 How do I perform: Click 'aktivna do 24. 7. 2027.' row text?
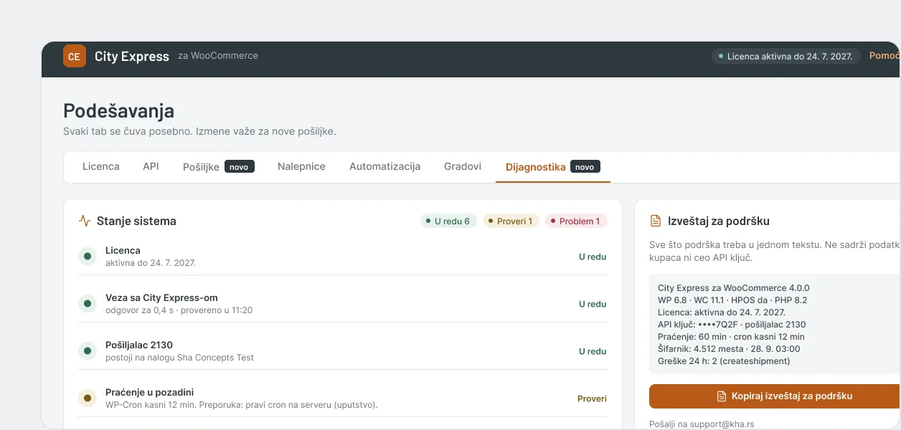(x=151, y=263)
